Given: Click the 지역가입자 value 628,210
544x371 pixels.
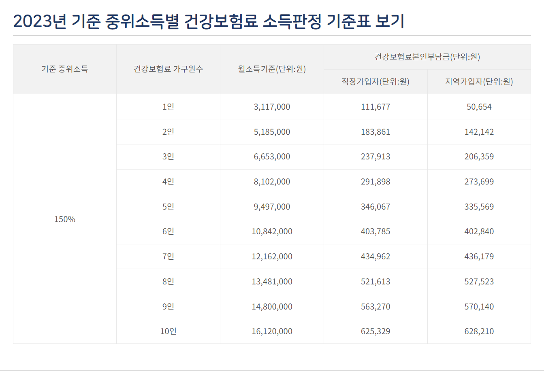Looking at the screenshot, I should (x=479, y=331).
